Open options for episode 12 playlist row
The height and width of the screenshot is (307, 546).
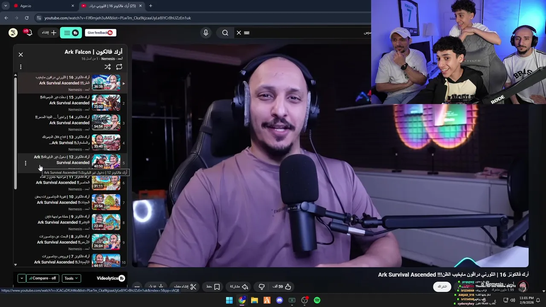(x=26, y=163)
